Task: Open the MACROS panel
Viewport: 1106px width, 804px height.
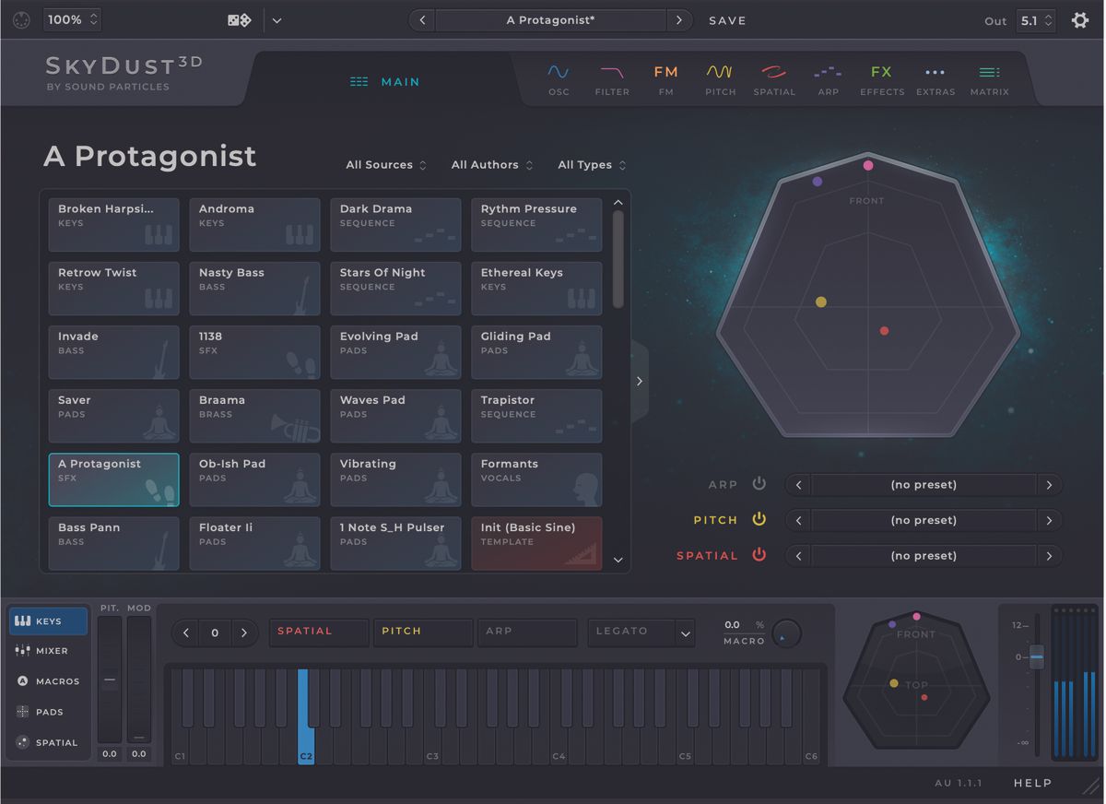Action: point(48,681)
